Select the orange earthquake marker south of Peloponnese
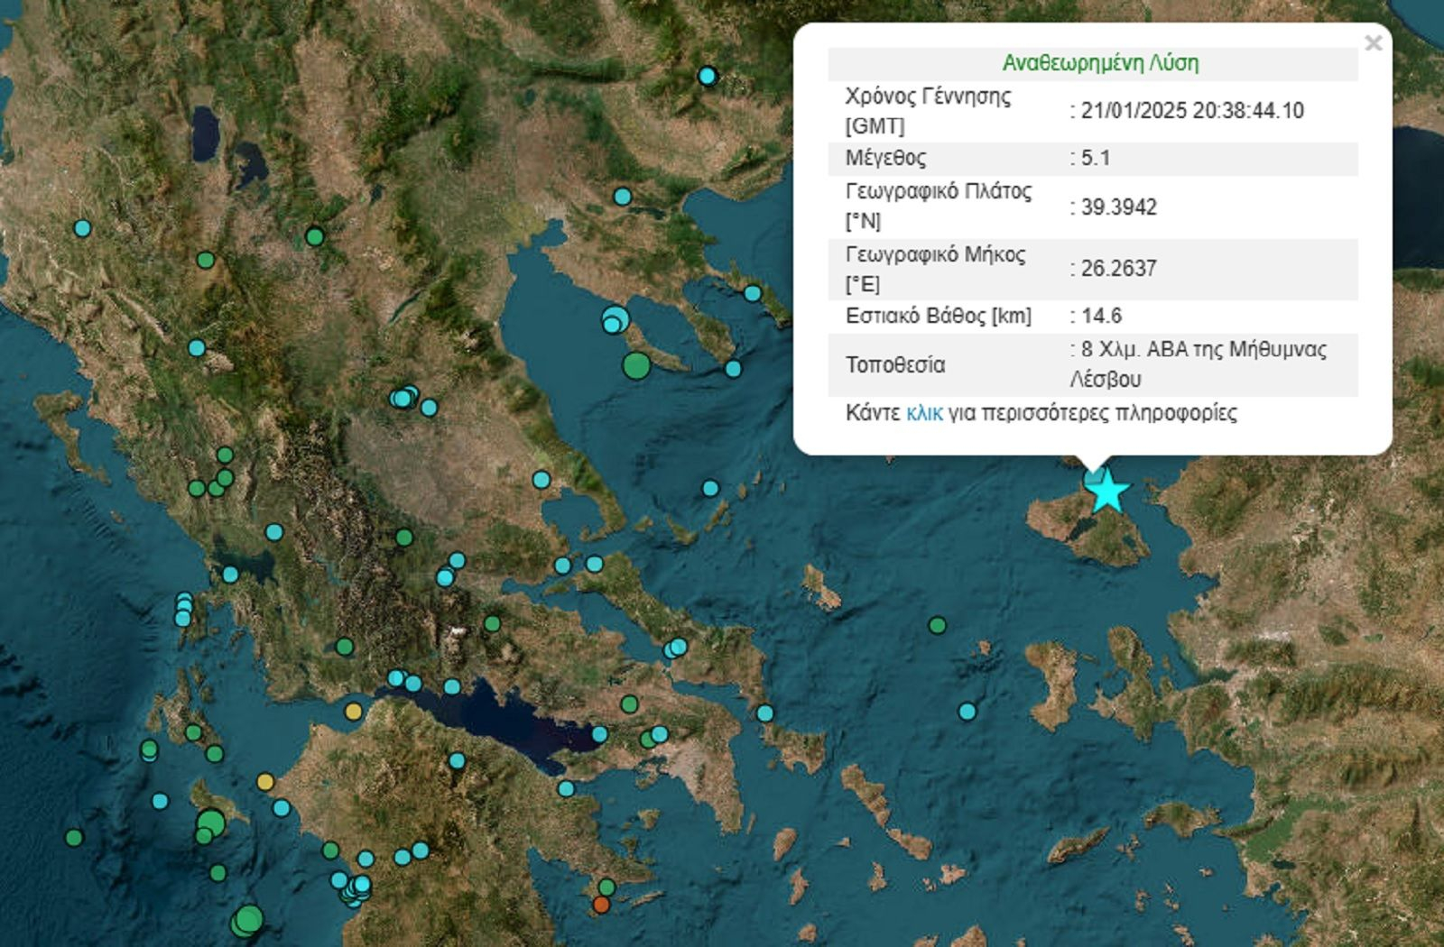The image size is (1444, 947). click(601, 904)
